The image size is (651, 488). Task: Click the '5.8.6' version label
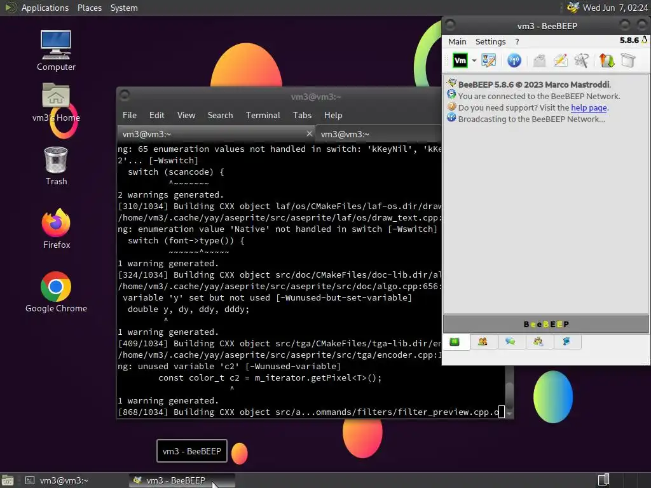tap(629, 40)
